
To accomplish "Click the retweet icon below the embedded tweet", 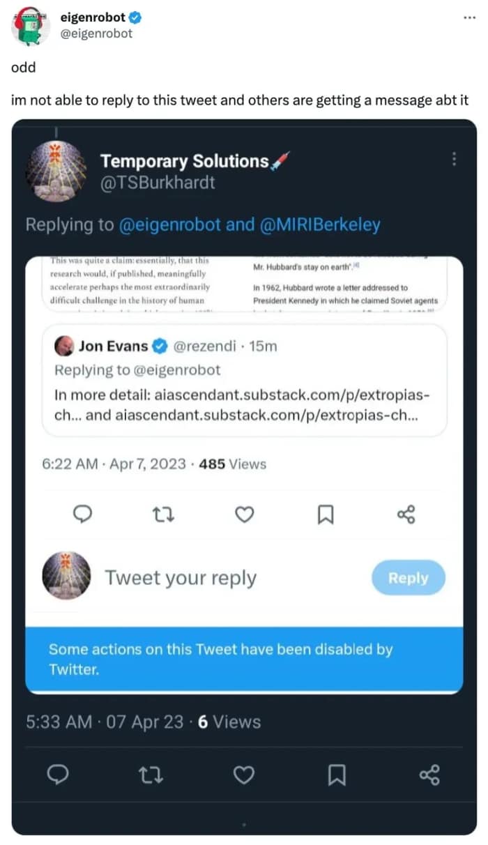I will tap(163, 514).
